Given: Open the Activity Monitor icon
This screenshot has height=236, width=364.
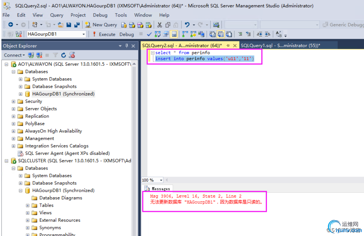Looking at the screenshot, I should pyautogui.click(x=216, y=25).
